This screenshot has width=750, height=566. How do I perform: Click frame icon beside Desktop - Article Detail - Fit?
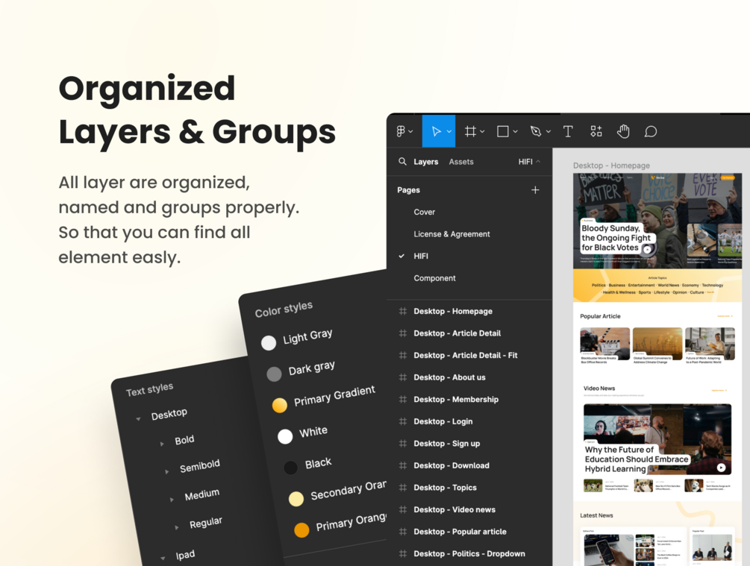pos(403,355)
